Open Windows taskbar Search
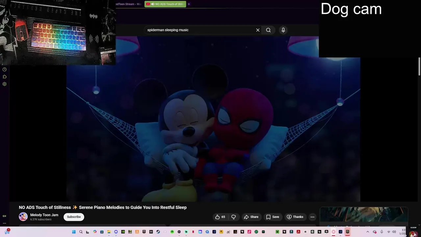421x237 pixels. [81, 232]
